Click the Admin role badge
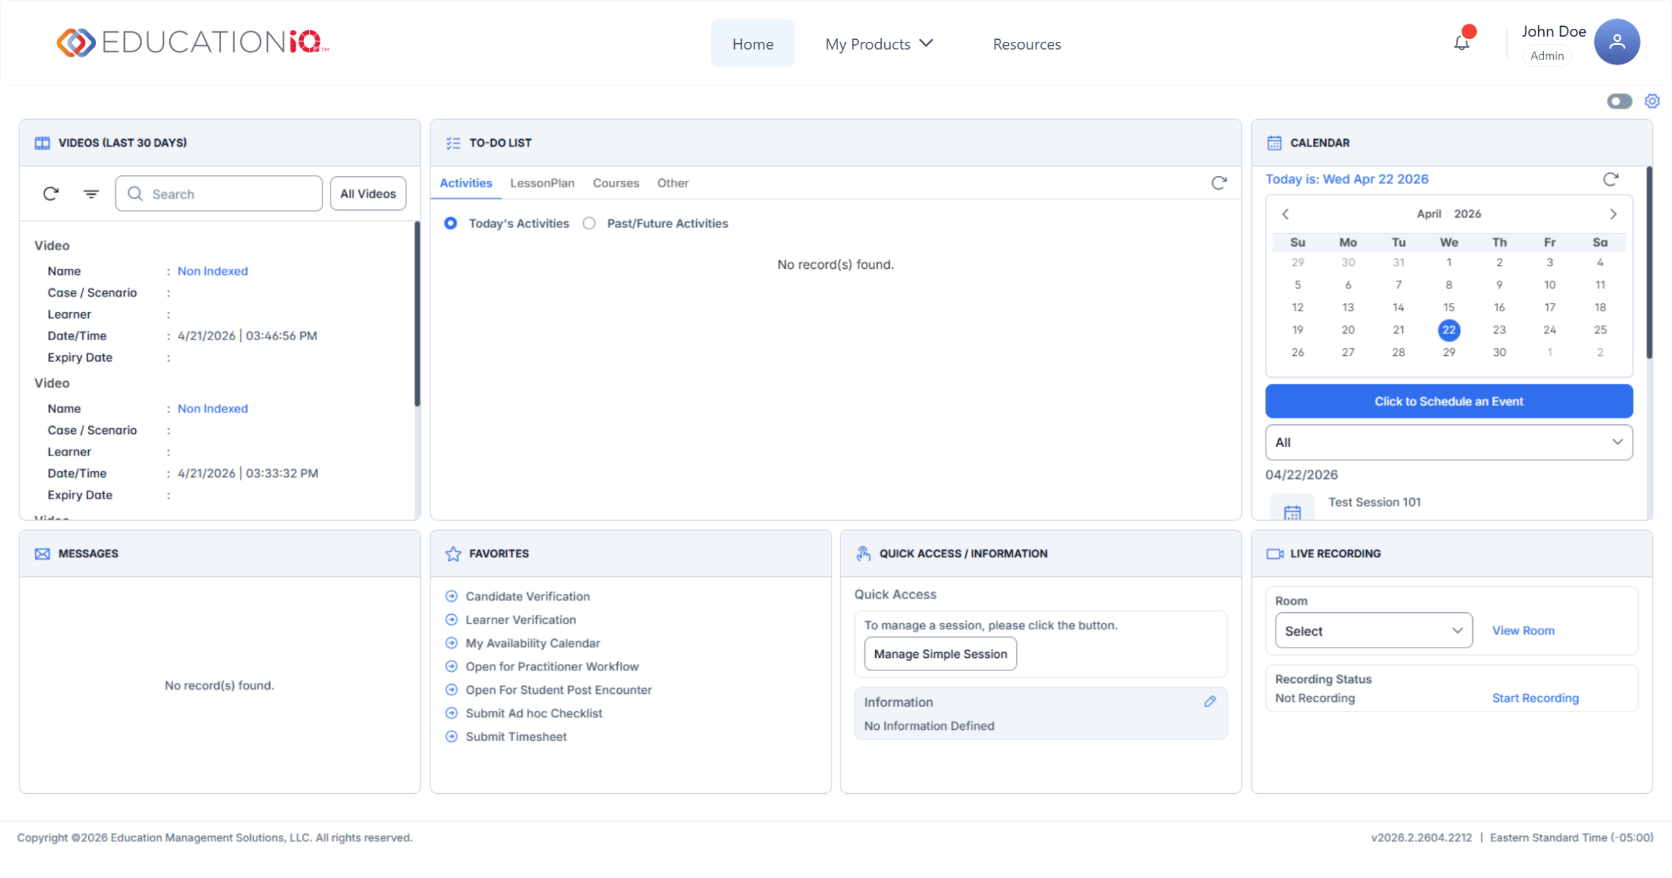The image size is (1672, 878). (x=1547, y=55)
